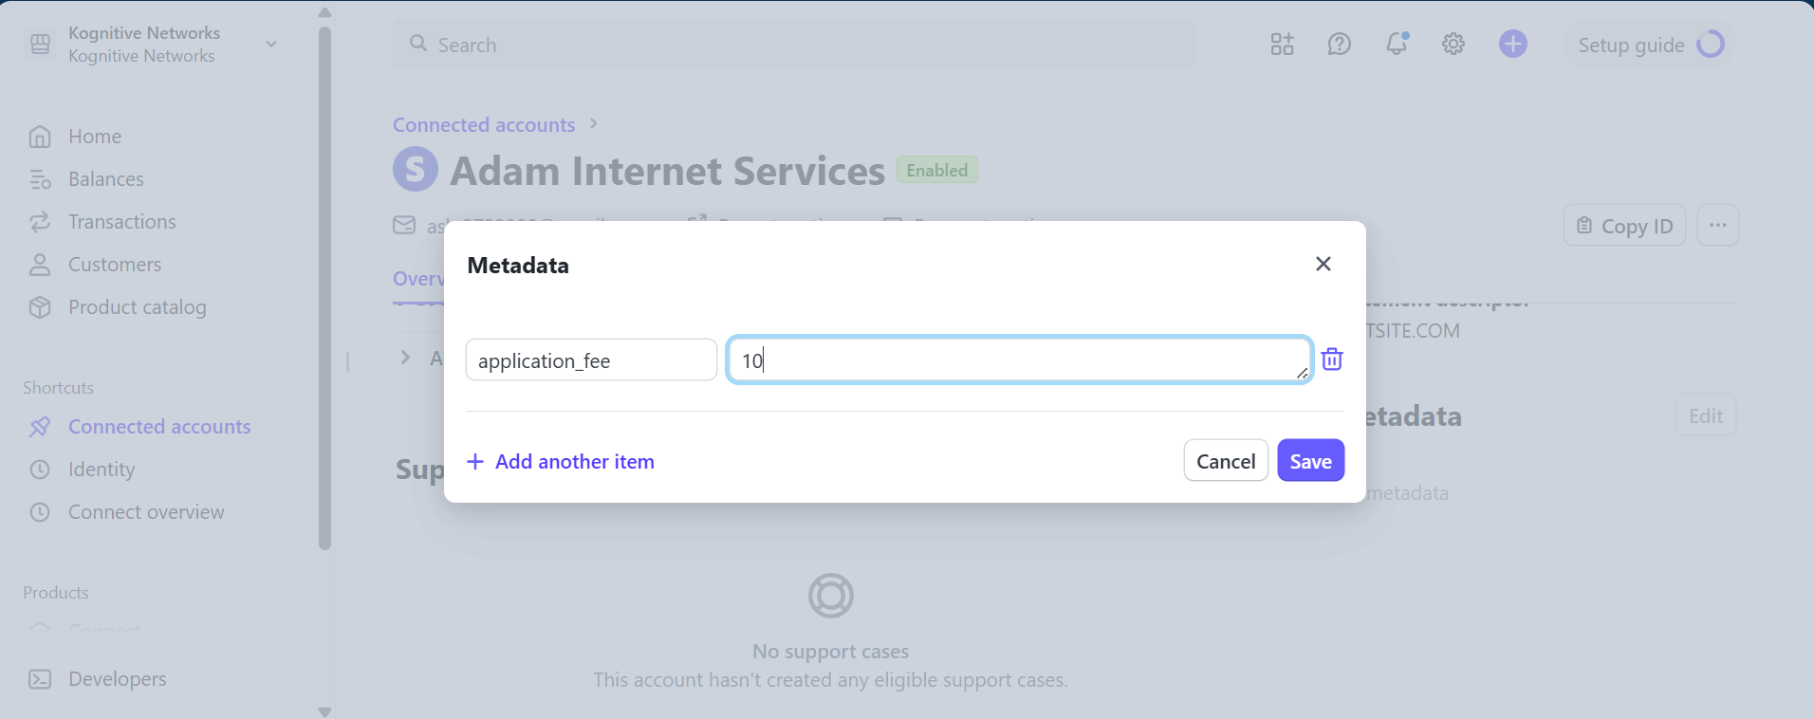This screenshot has width=1814, height=719.
Task: Expand the collapsed section chevron under Overview
Action: coord(405,358)
